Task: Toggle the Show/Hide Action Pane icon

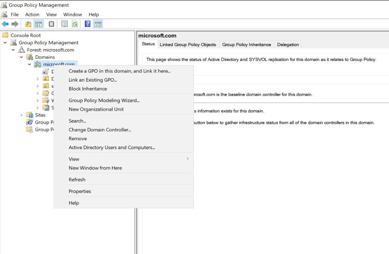Action: 98,24
